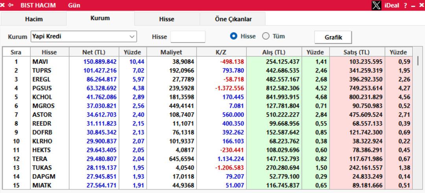The width and height of the screenshot is (425, 193).
Task: Select the KCHOL stock row
Action: 208,97
